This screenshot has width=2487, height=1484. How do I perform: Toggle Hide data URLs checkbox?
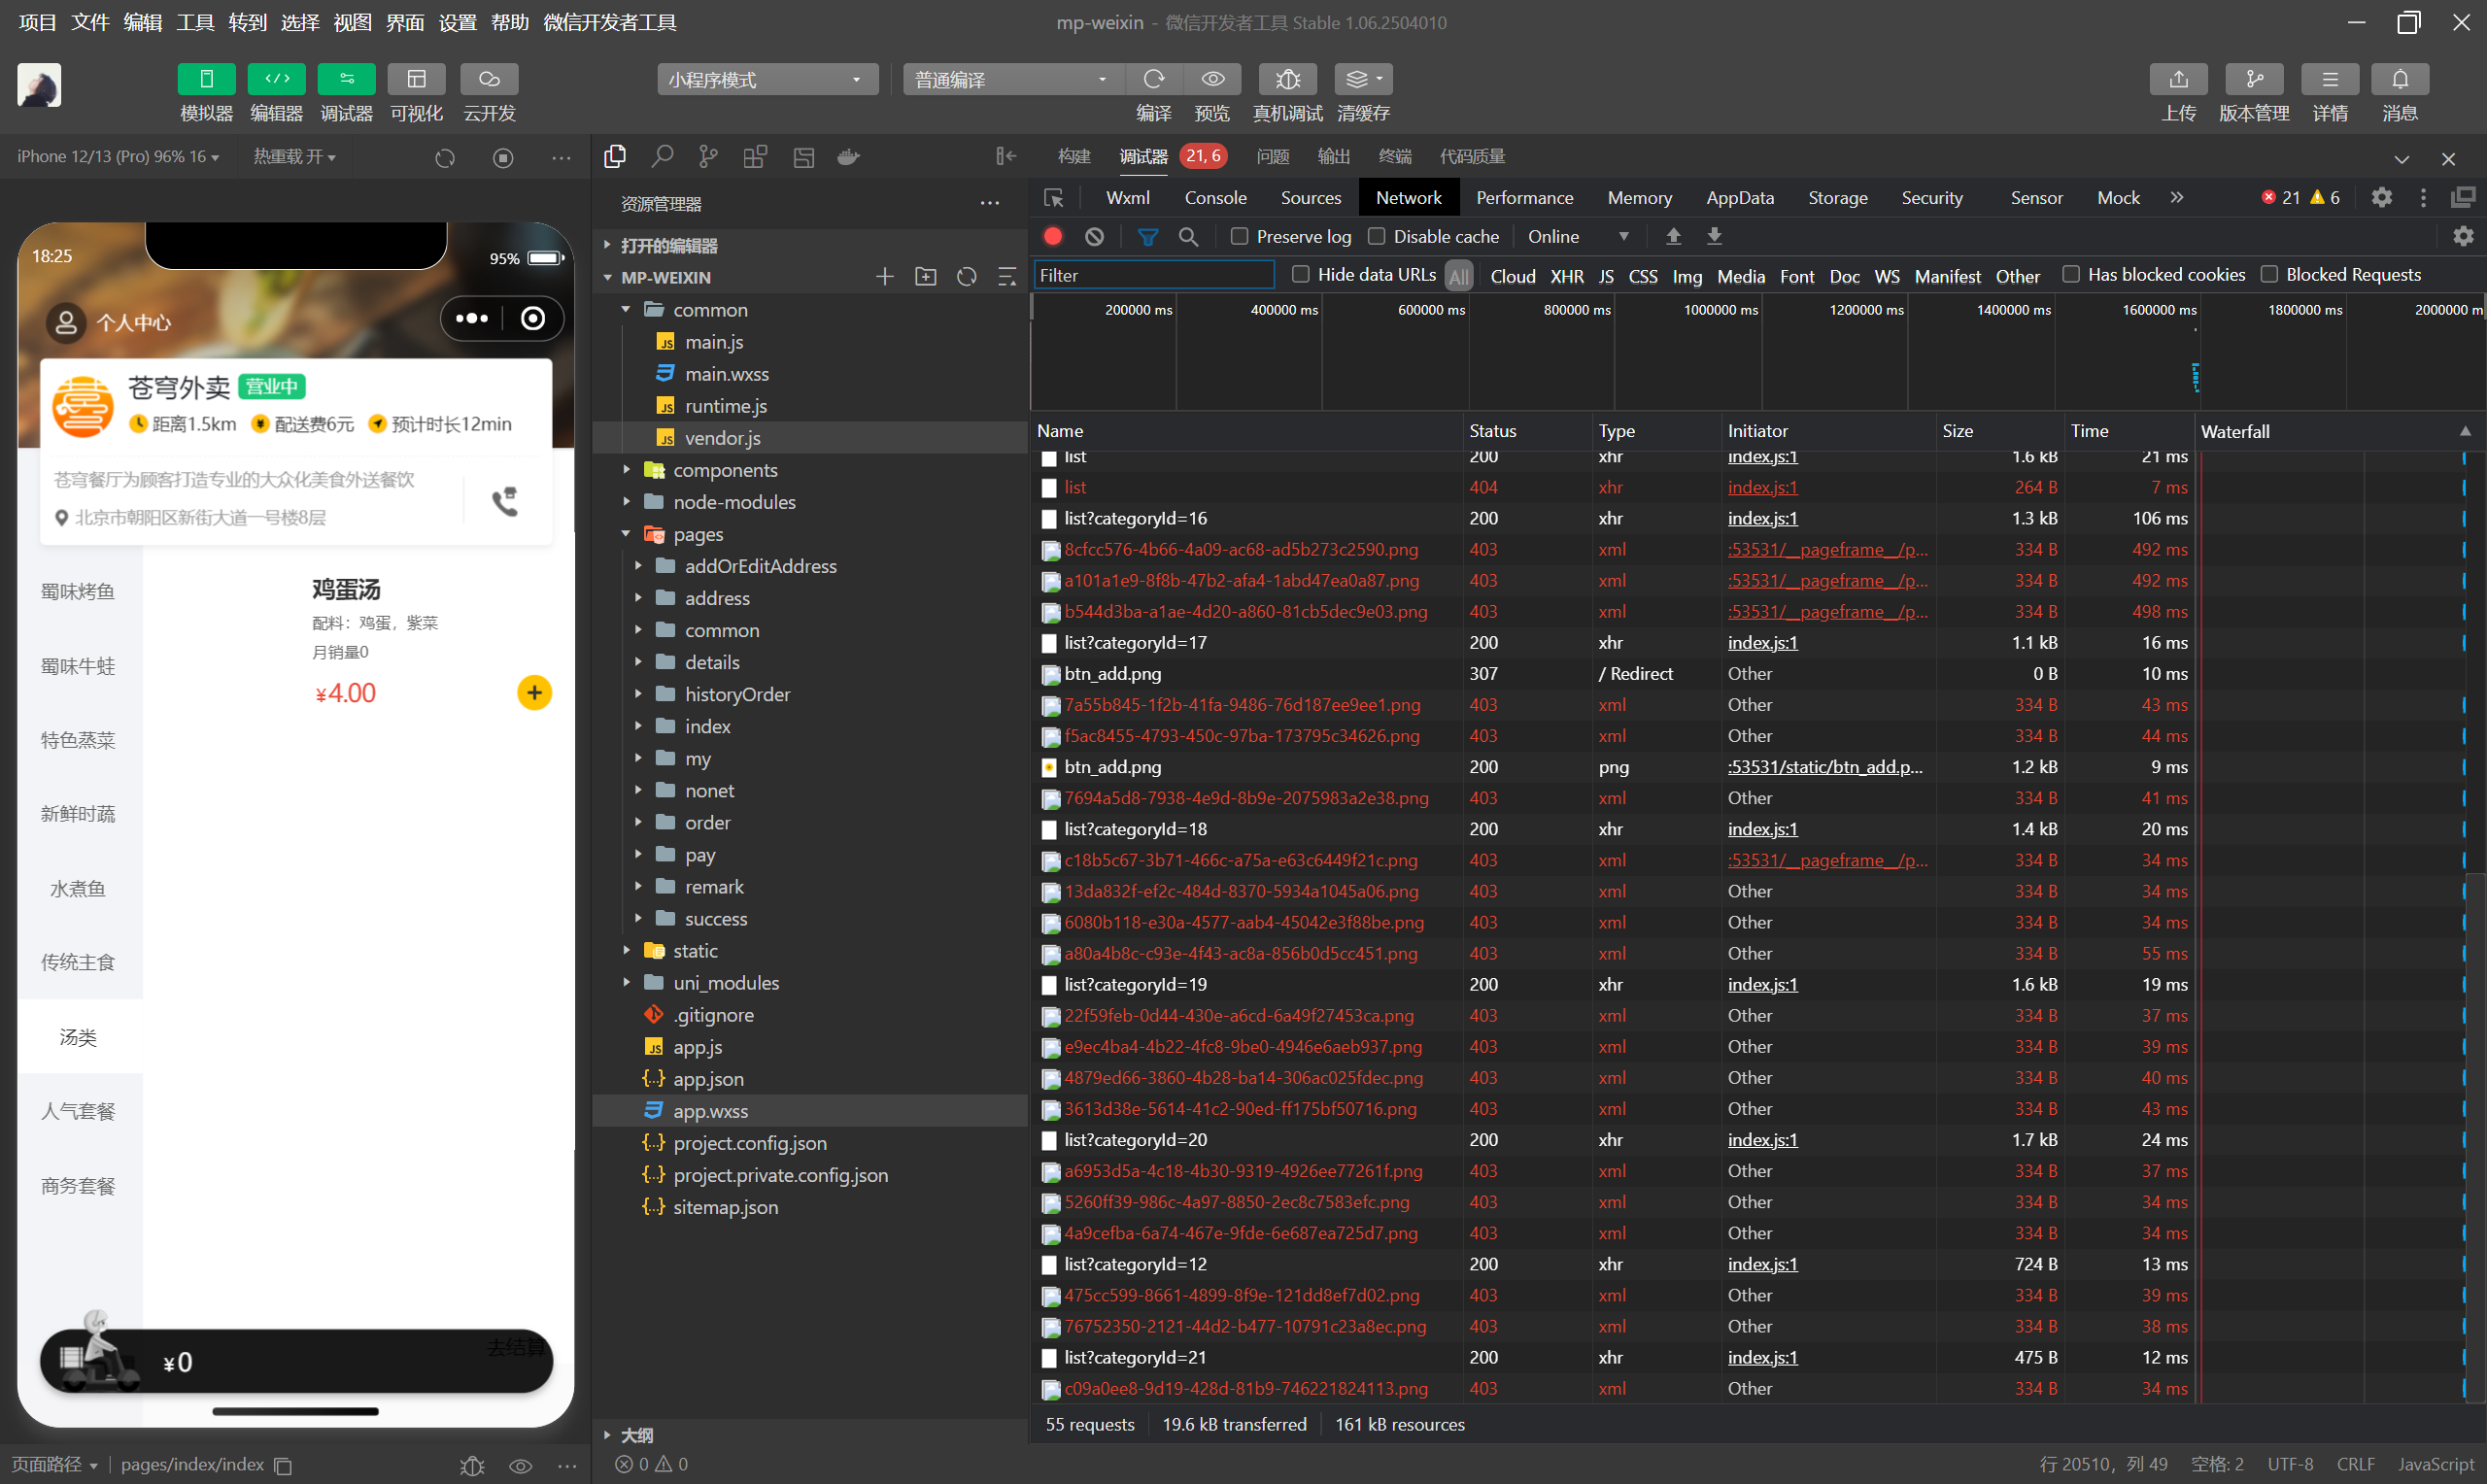point(1300,274)
